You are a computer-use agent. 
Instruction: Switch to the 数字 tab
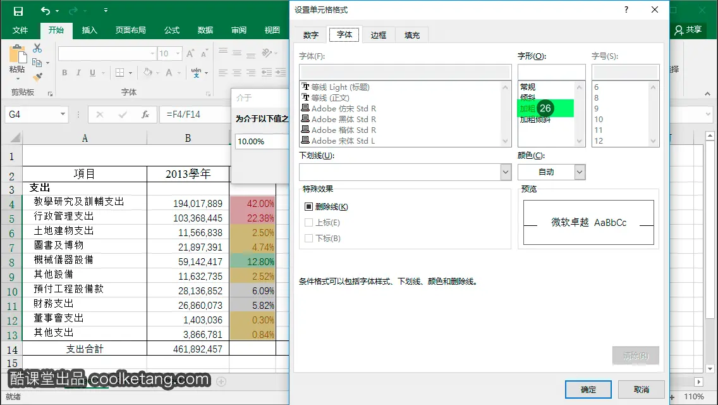point(310,35)
